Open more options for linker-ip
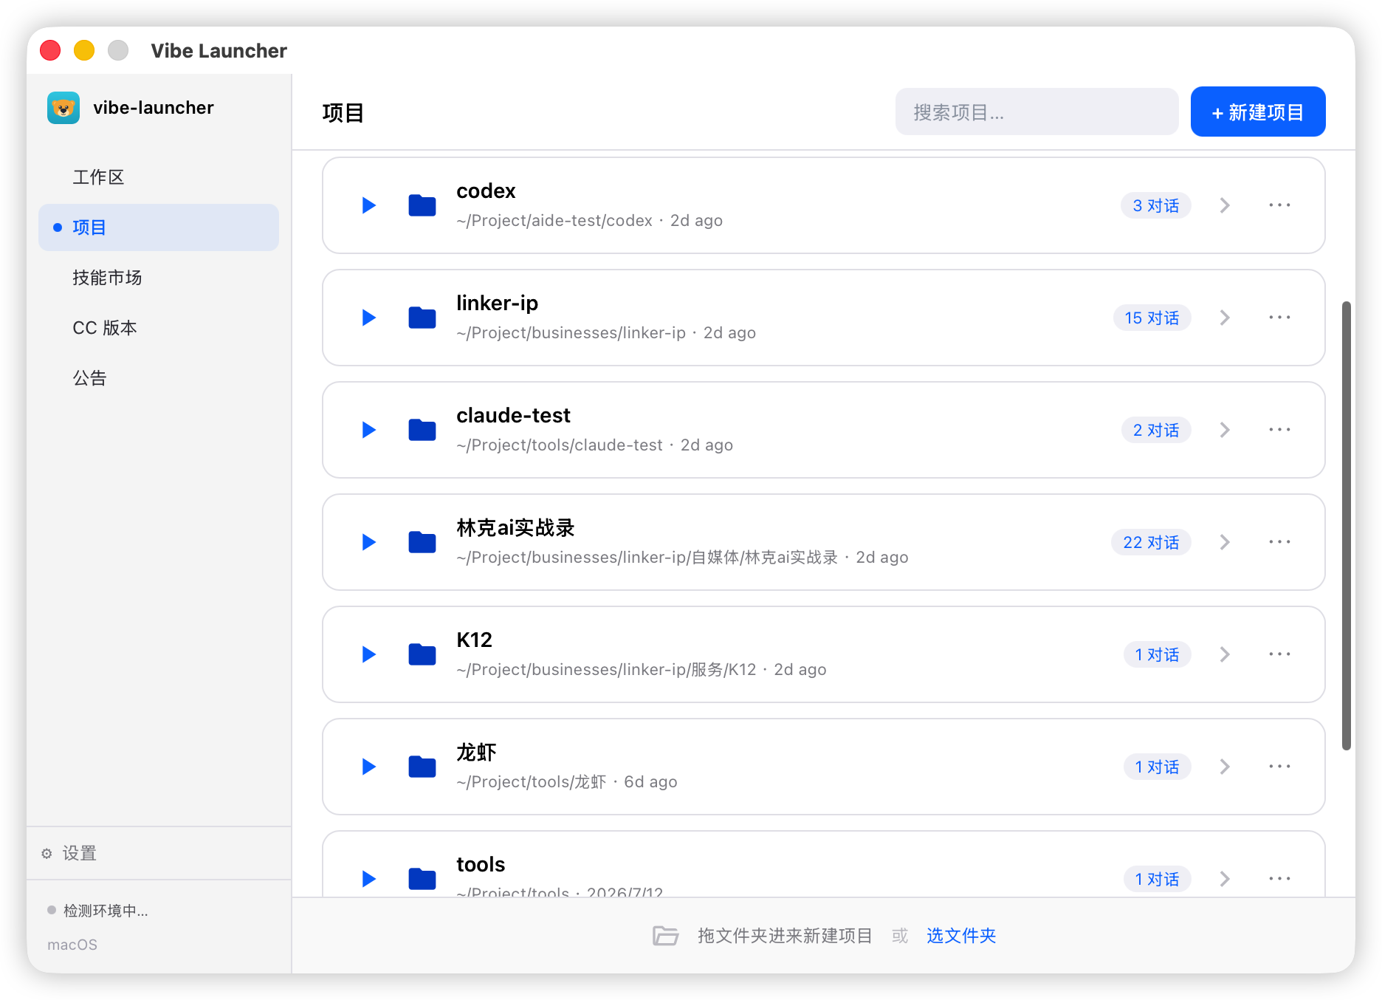This screenshot has height=1000, width=1382. [x=1279, y=318]
